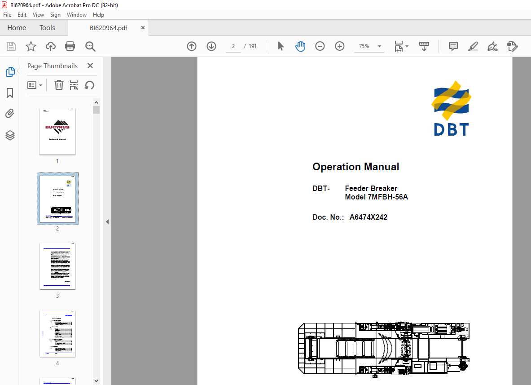
Task: Go to previous page arrow
Action: point(192,46)
